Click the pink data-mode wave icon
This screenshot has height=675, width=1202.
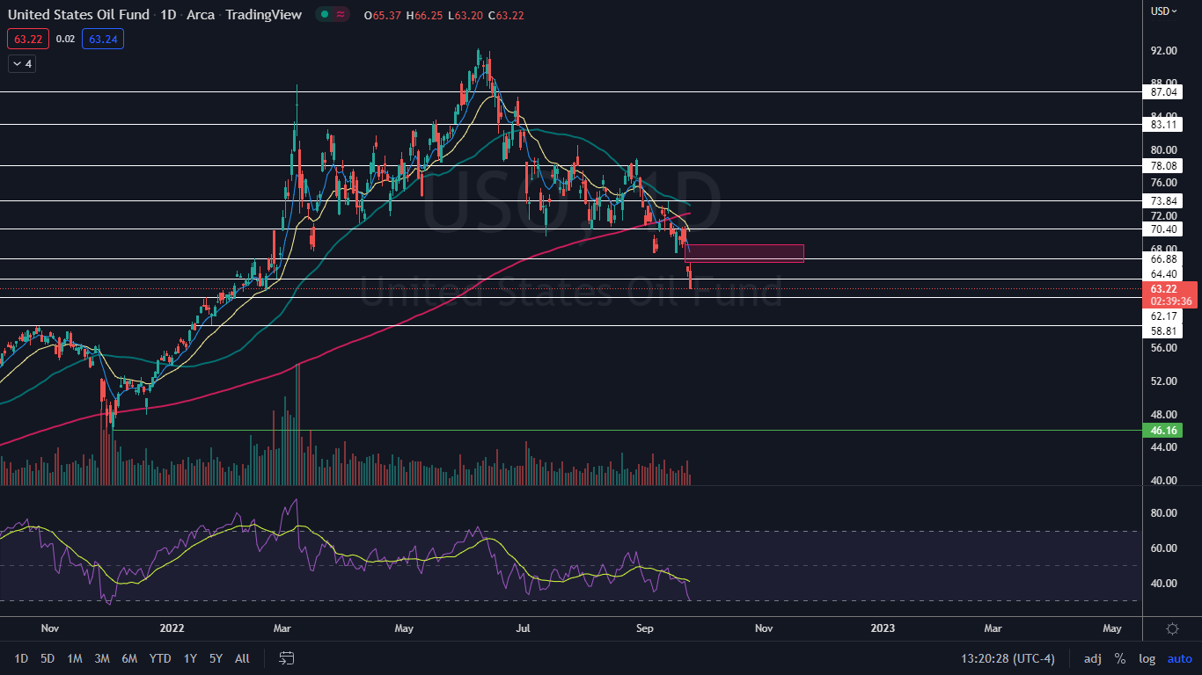pos(341,14)
